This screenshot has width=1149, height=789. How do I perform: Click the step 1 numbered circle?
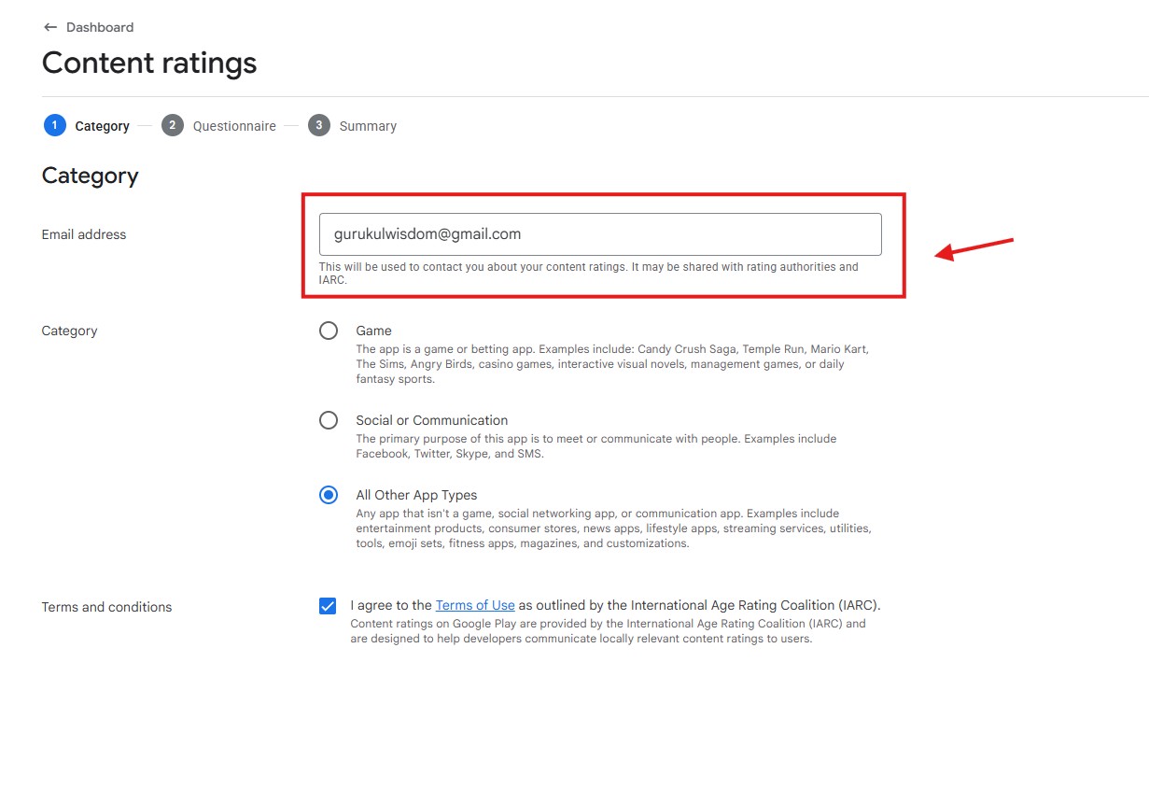click(55, 126)
